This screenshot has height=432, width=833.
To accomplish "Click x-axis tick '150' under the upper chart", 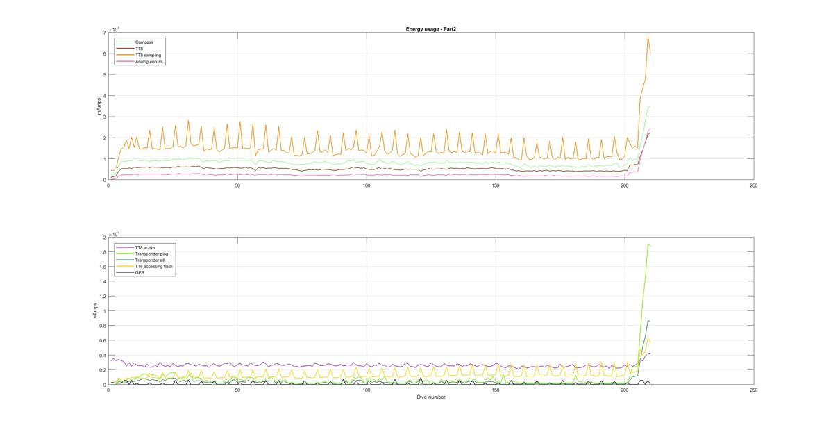I will tap(496, 185).
